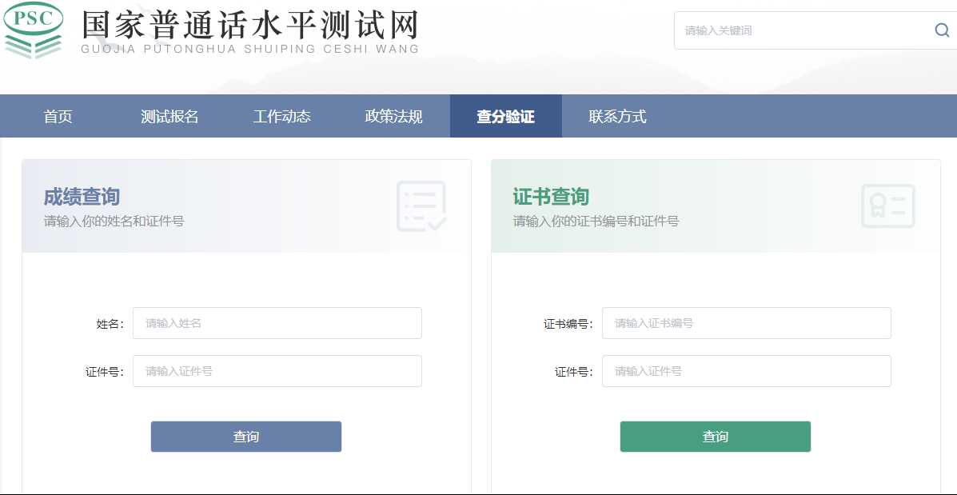Click the PSC logo emblem
Image resolution: width=957 pixels, height=495 pixels.
tap(33, 30)
